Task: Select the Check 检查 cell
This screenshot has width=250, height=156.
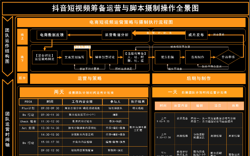Action: (x=28, y=122)
